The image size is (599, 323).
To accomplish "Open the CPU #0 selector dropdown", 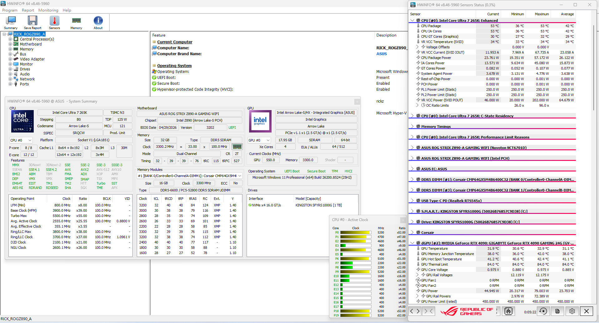I will tap(21, 140).
